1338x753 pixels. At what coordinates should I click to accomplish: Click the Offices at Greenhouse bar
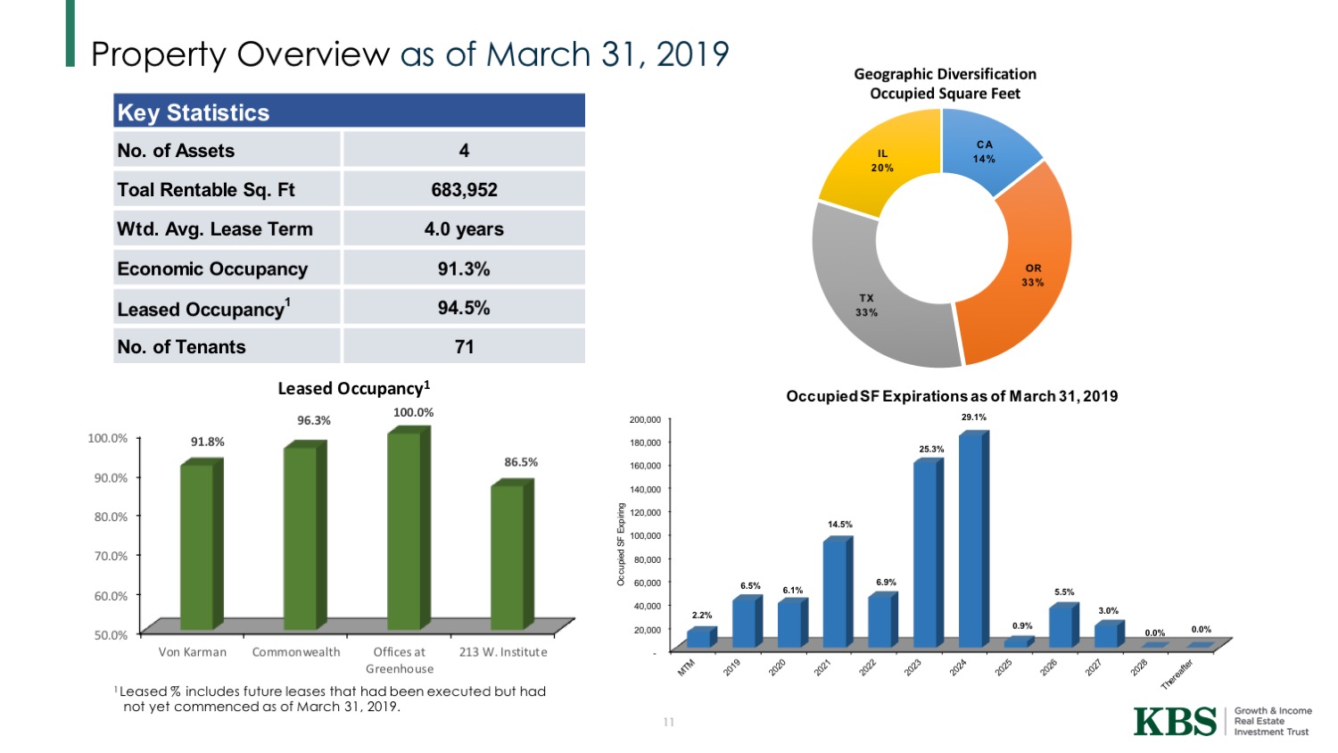[x=409, y=528]
